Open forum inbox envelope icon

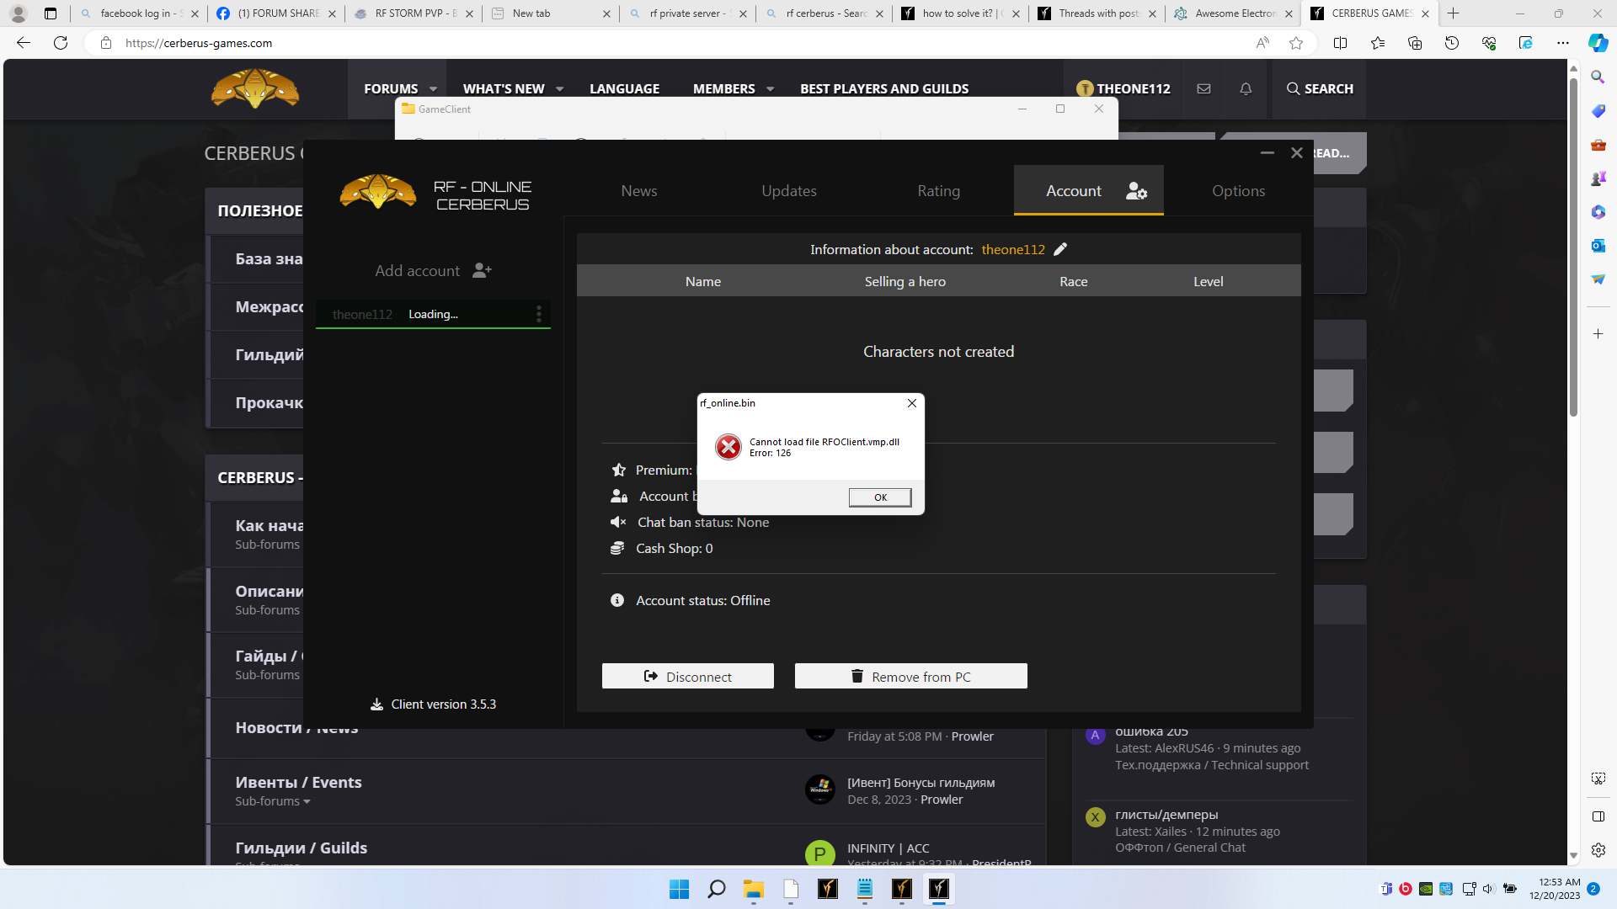[x=1203, y=88]
